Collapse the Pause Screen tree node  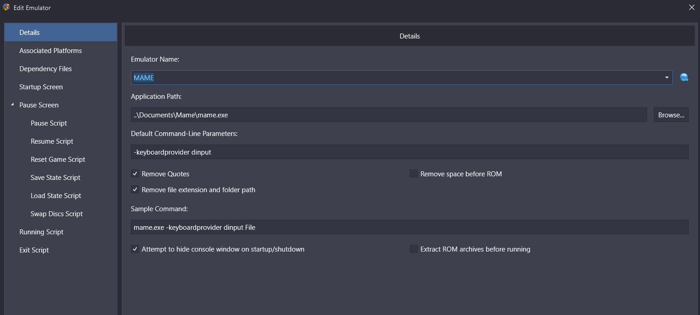12,105
